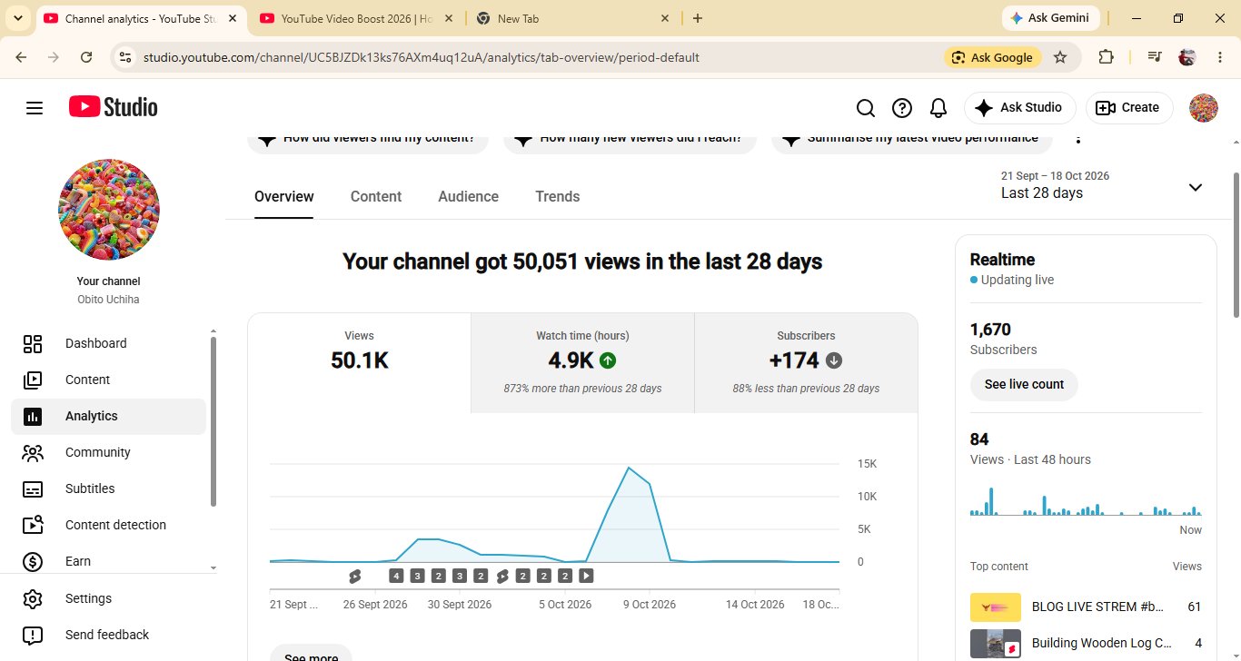Select the Watch time (hours) metric card

[x=582, y=363]
